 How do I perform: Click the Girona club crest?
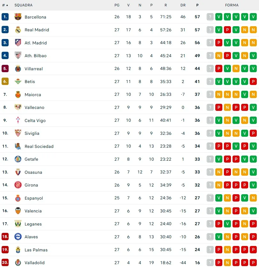18,185
